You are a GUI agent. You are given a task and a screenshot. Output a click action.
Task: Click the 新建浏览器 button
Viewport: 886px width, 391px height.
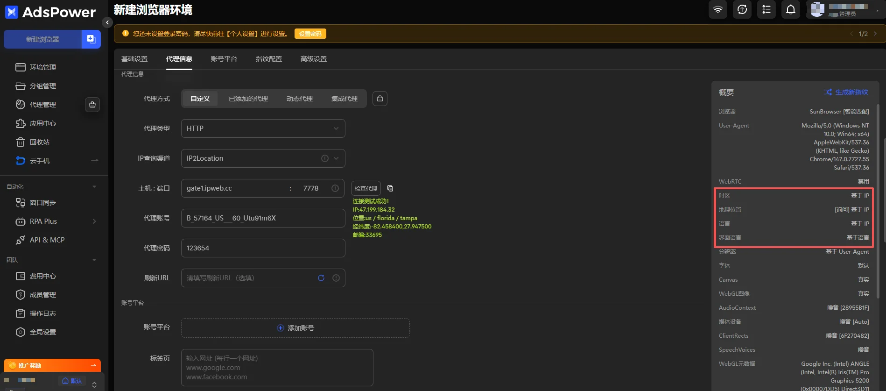(42, 39)
